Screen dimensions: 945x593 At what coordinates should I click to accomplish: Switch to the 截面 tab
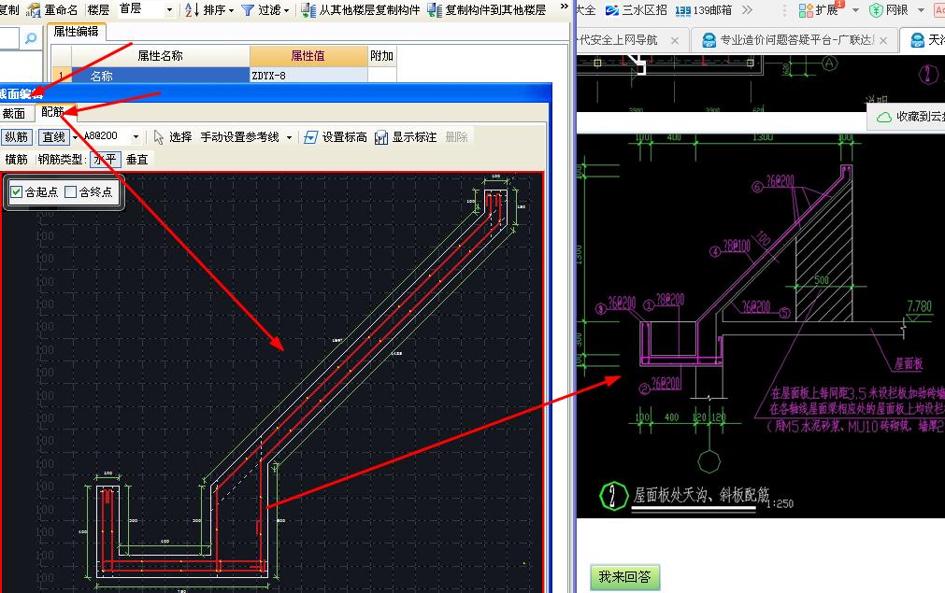click(x=14, y=114)
